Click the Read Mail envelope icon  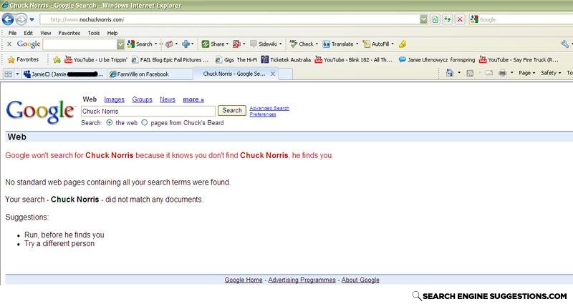(x=489, y=73)
